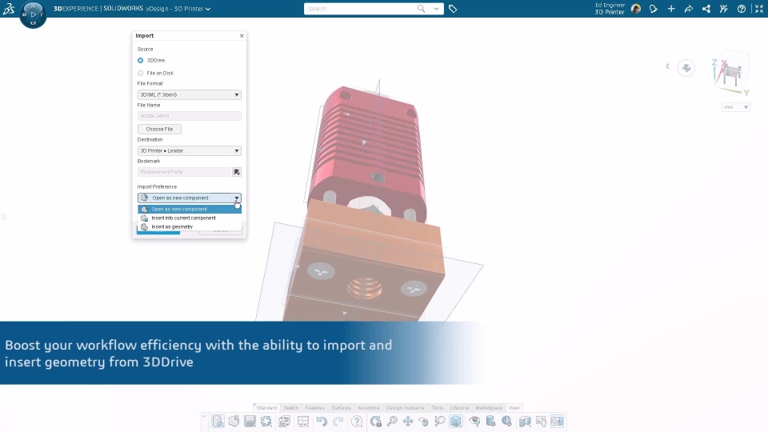The height and width of the screenshot is (432, 768).
Task: Select the Pan four-arrow tool
Action: 407,422
